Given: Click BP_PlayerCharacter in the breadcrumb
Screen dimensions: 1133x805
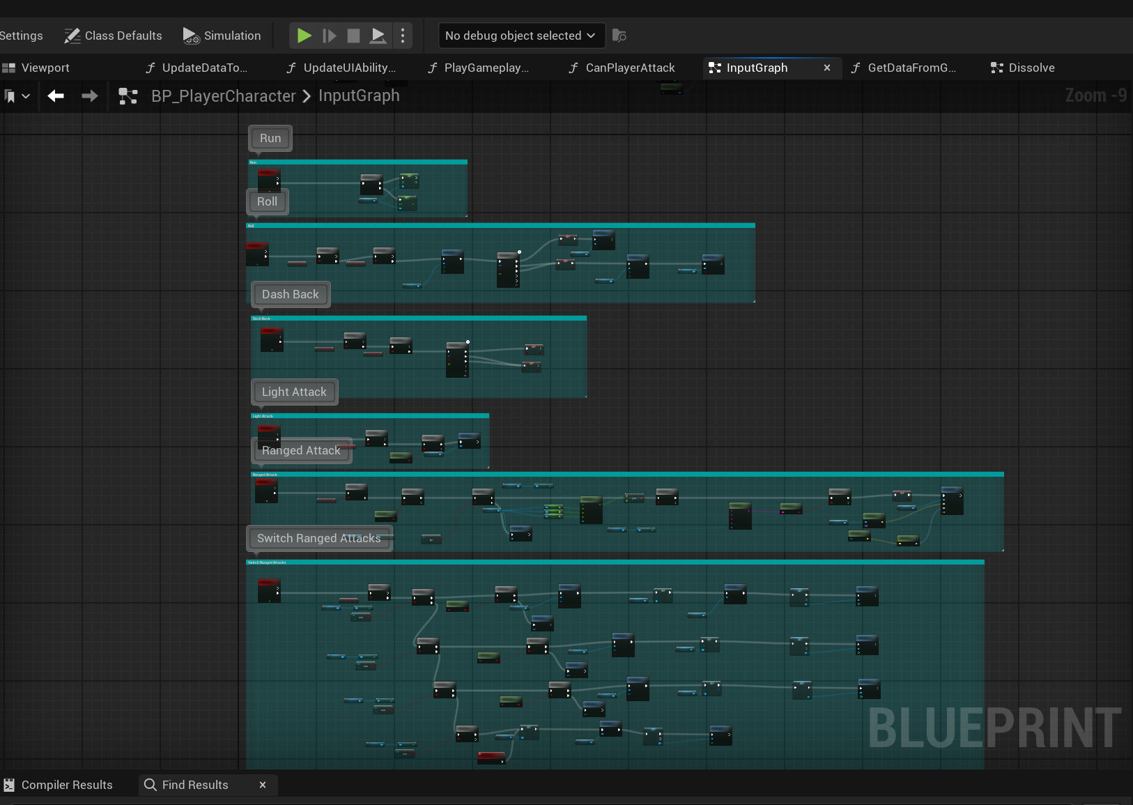Looking at the screenshot, I should 224,96.
